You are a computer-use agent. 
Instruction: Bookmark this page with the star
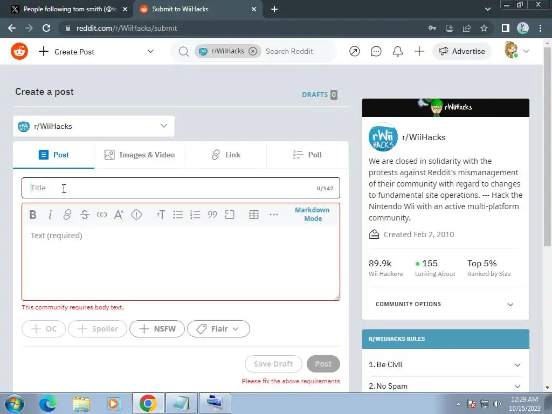[x=484, y=28]
